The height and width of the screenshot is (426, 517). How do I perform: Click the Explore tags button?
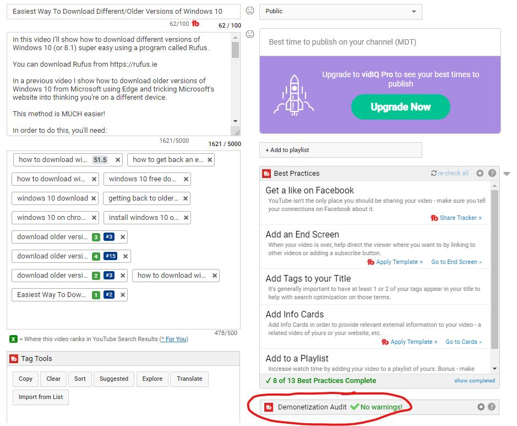(x=153, y=379)
